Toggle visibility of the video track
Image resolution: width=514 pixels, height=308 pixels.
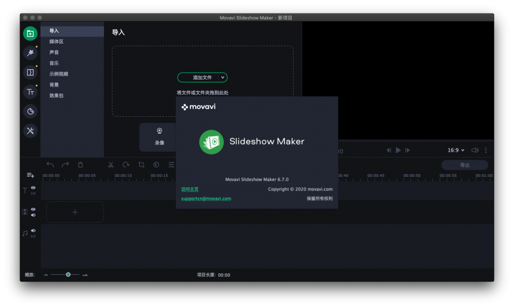(x=33, y=209)
